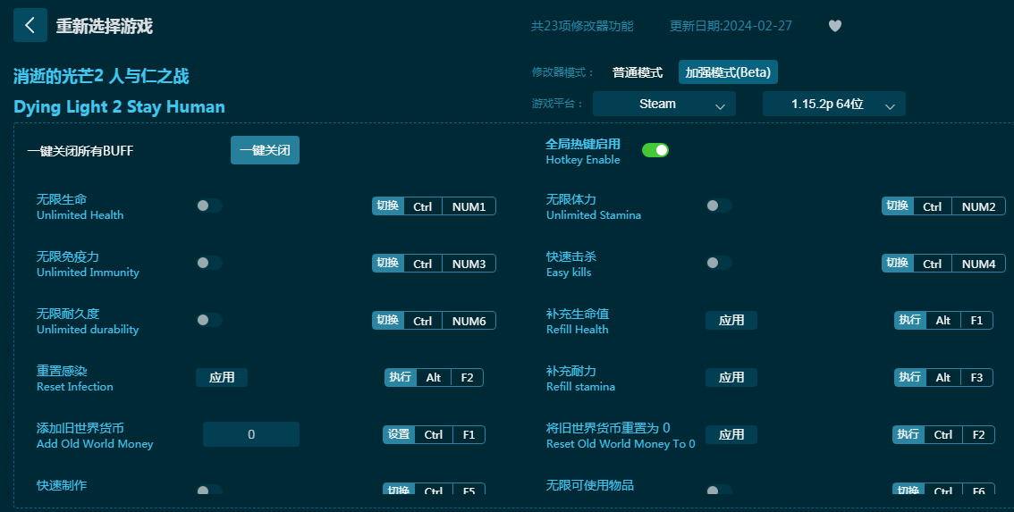
Task: Enable Unlimited Stamina toggle
Action: click(x=718, y=206)
